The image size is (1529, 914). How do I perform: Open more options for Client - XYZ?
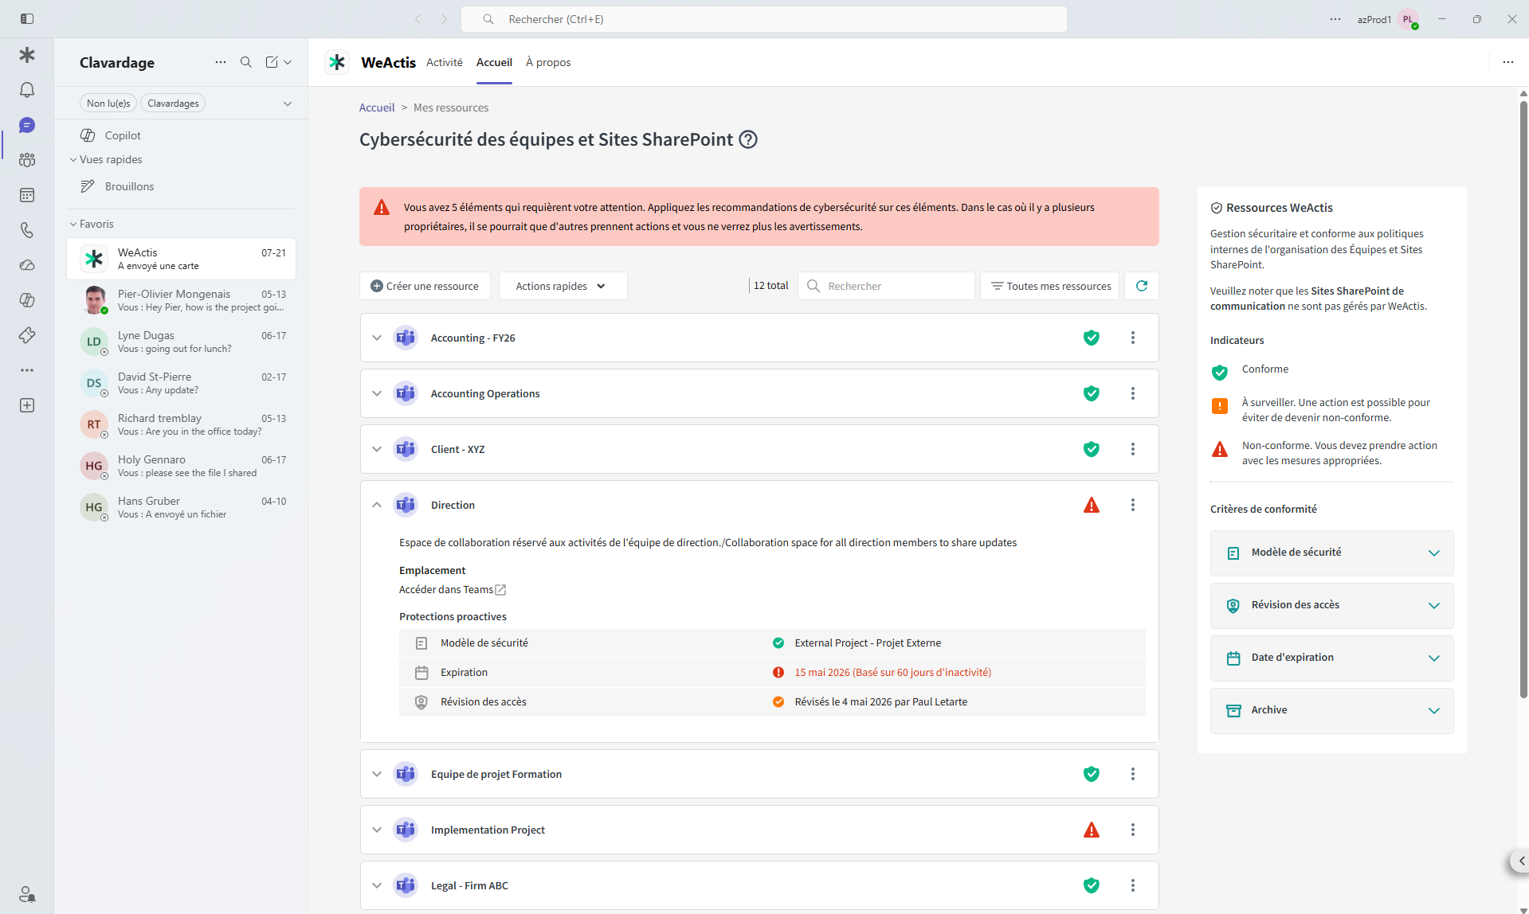click(x=1133, y=449)
